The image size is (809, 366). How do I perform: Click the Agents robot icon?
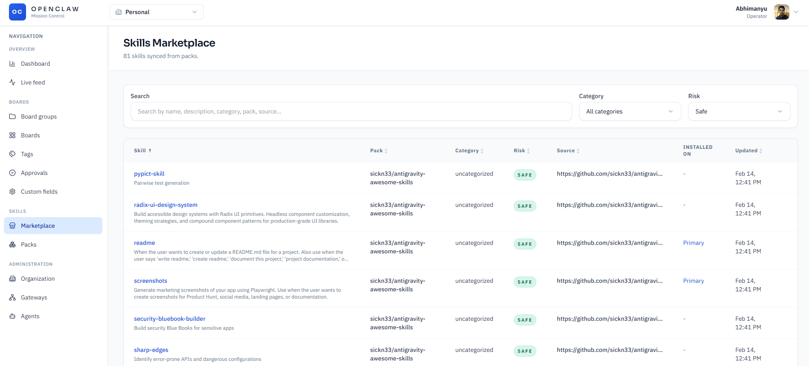[x=12, y=316]
